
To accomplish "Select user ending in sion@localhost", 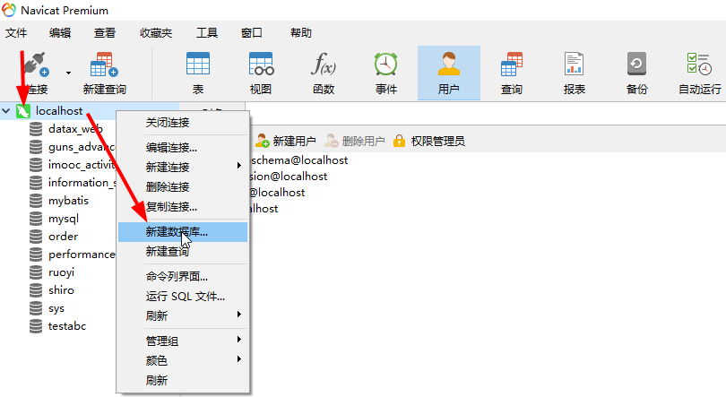I will (289, 177).
